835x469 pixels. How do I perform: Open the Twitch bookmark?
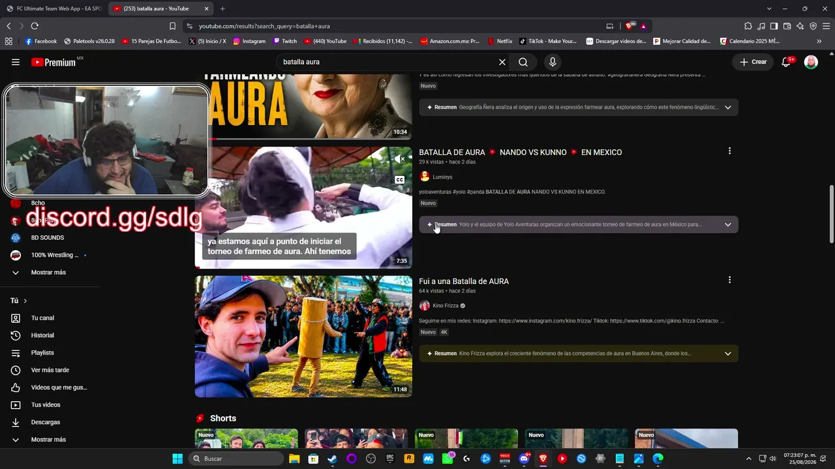pos(285,41)
